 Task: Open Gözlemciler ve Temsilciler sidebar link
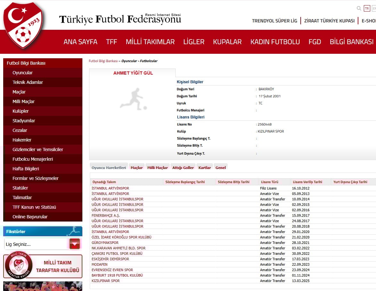[x=43, y=150]
